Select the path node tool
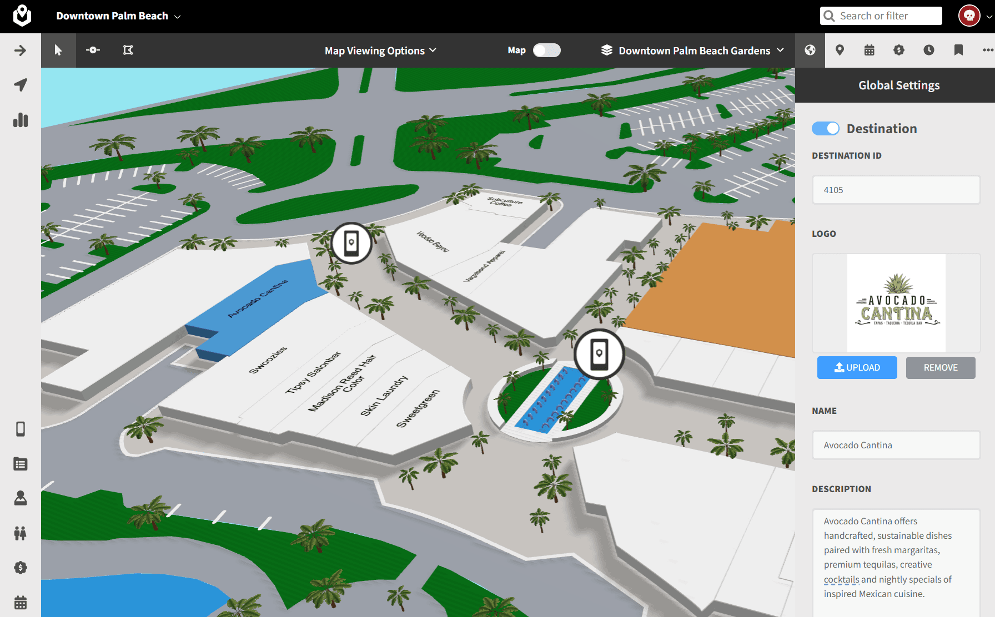This screenshot has width=995, height=617. [x=93, y=50]
